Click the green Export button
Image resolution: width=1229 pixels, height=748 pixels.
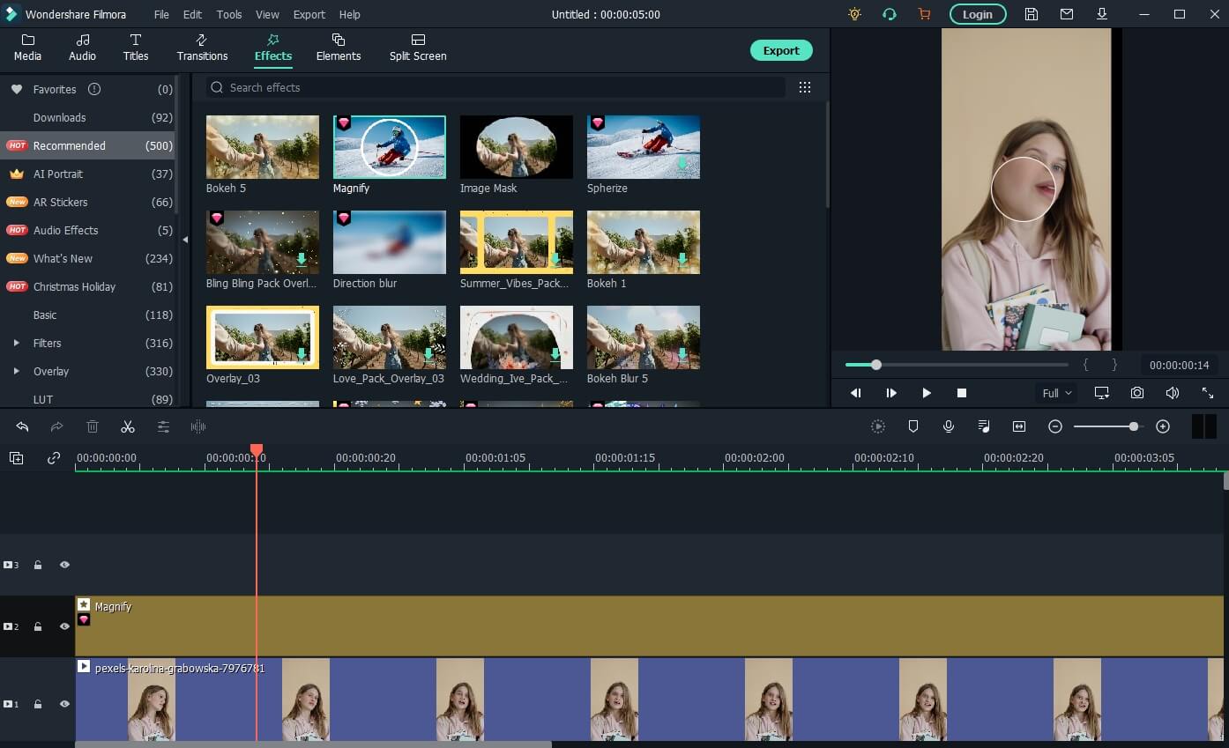click(x=780, y=50)
